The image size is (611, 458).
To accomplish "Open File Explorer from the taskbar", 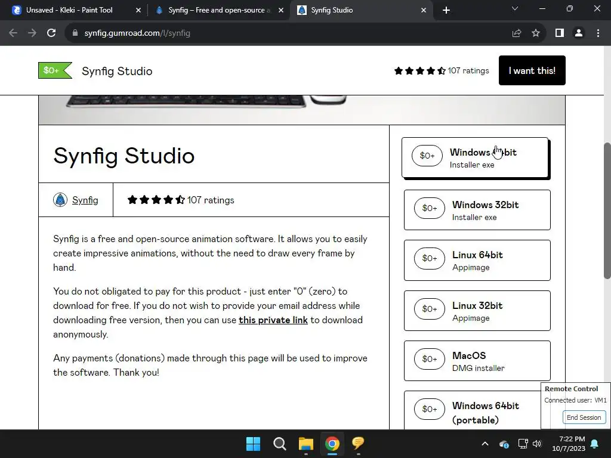I will tap(306, 444).
